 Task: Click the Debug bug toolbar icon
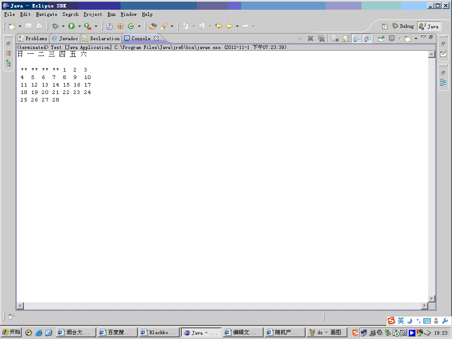coord(55,26)
